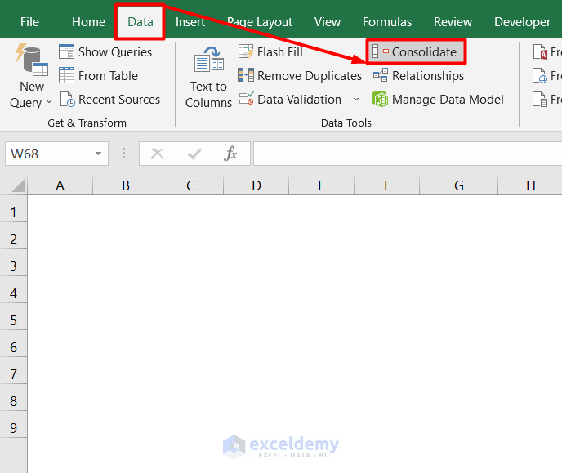Click the Relationships icon
The width and height of the screenshot is (562, 473).
[381, 75]
